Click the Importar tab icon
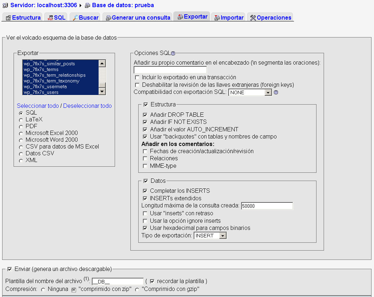The height and width of the screenshot is (297, 374). click(217, 18)
